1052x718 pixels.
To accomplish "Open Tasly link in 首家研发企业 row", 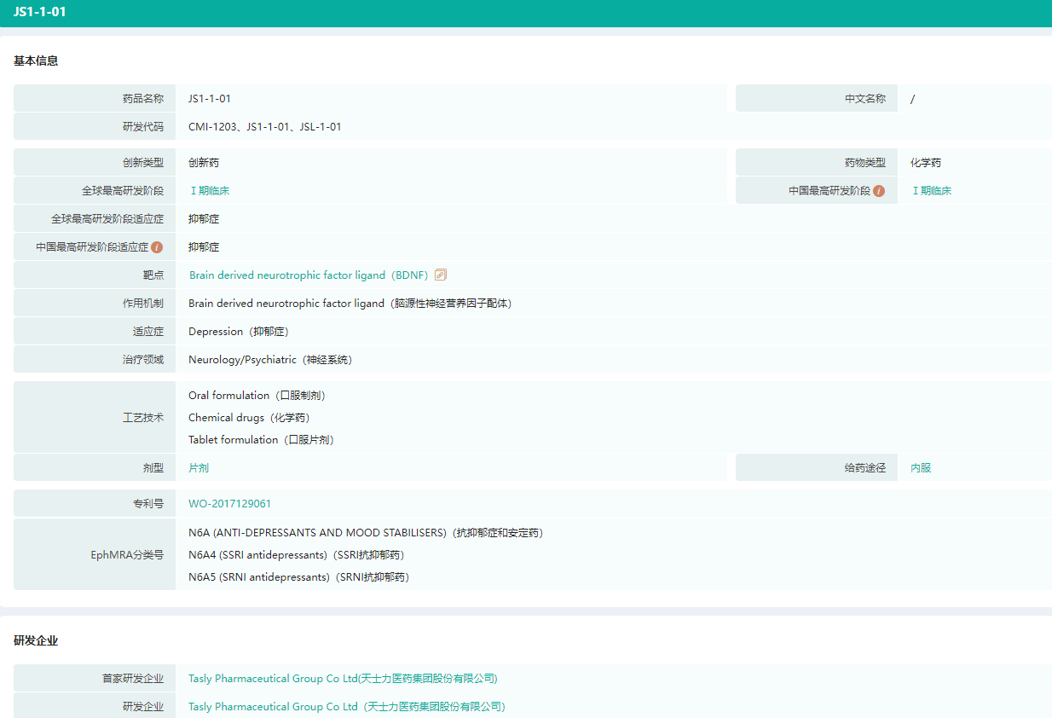I will pos(343,679).
